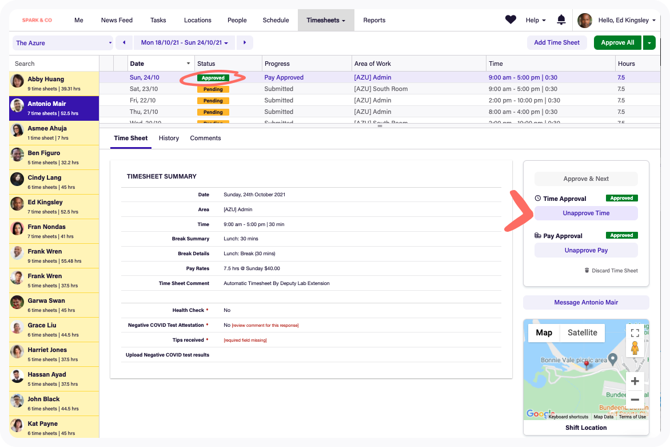
Task: Select the Fri, 22/10 timesheet row
Action: pyautogui.click(x=380, y=101)
